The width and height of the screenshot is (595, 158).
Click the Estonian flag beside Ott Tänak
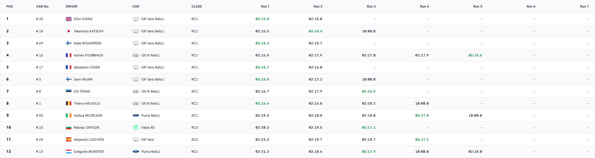point(68,91)
